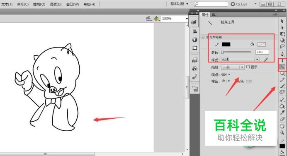Select the Free Transform tool
This screenshot has width=287, height=156.
pyautogui.click(x=282, y=34)
